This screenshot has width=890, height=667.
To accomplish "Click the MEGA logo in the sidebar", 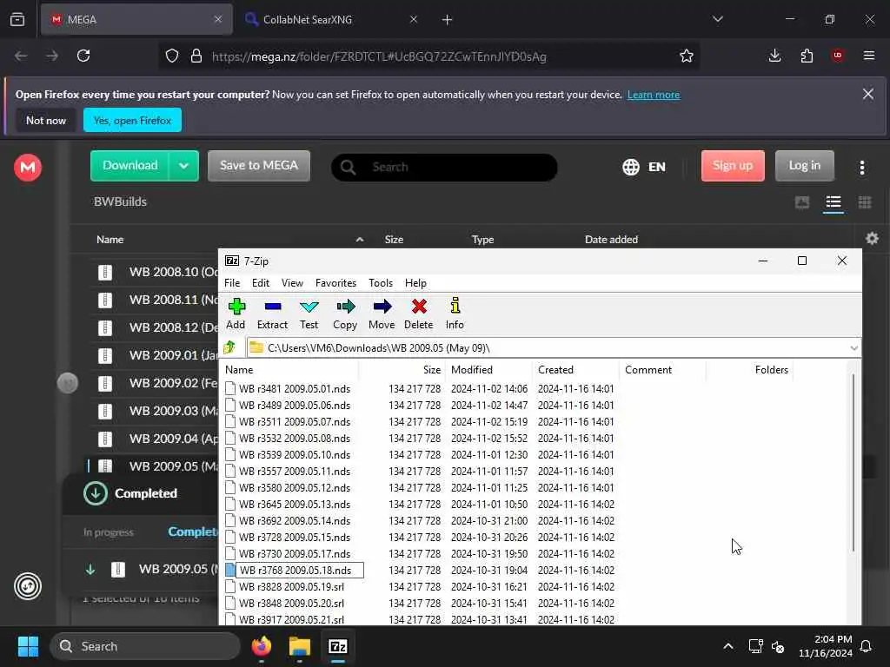I will tap(28, 168).
